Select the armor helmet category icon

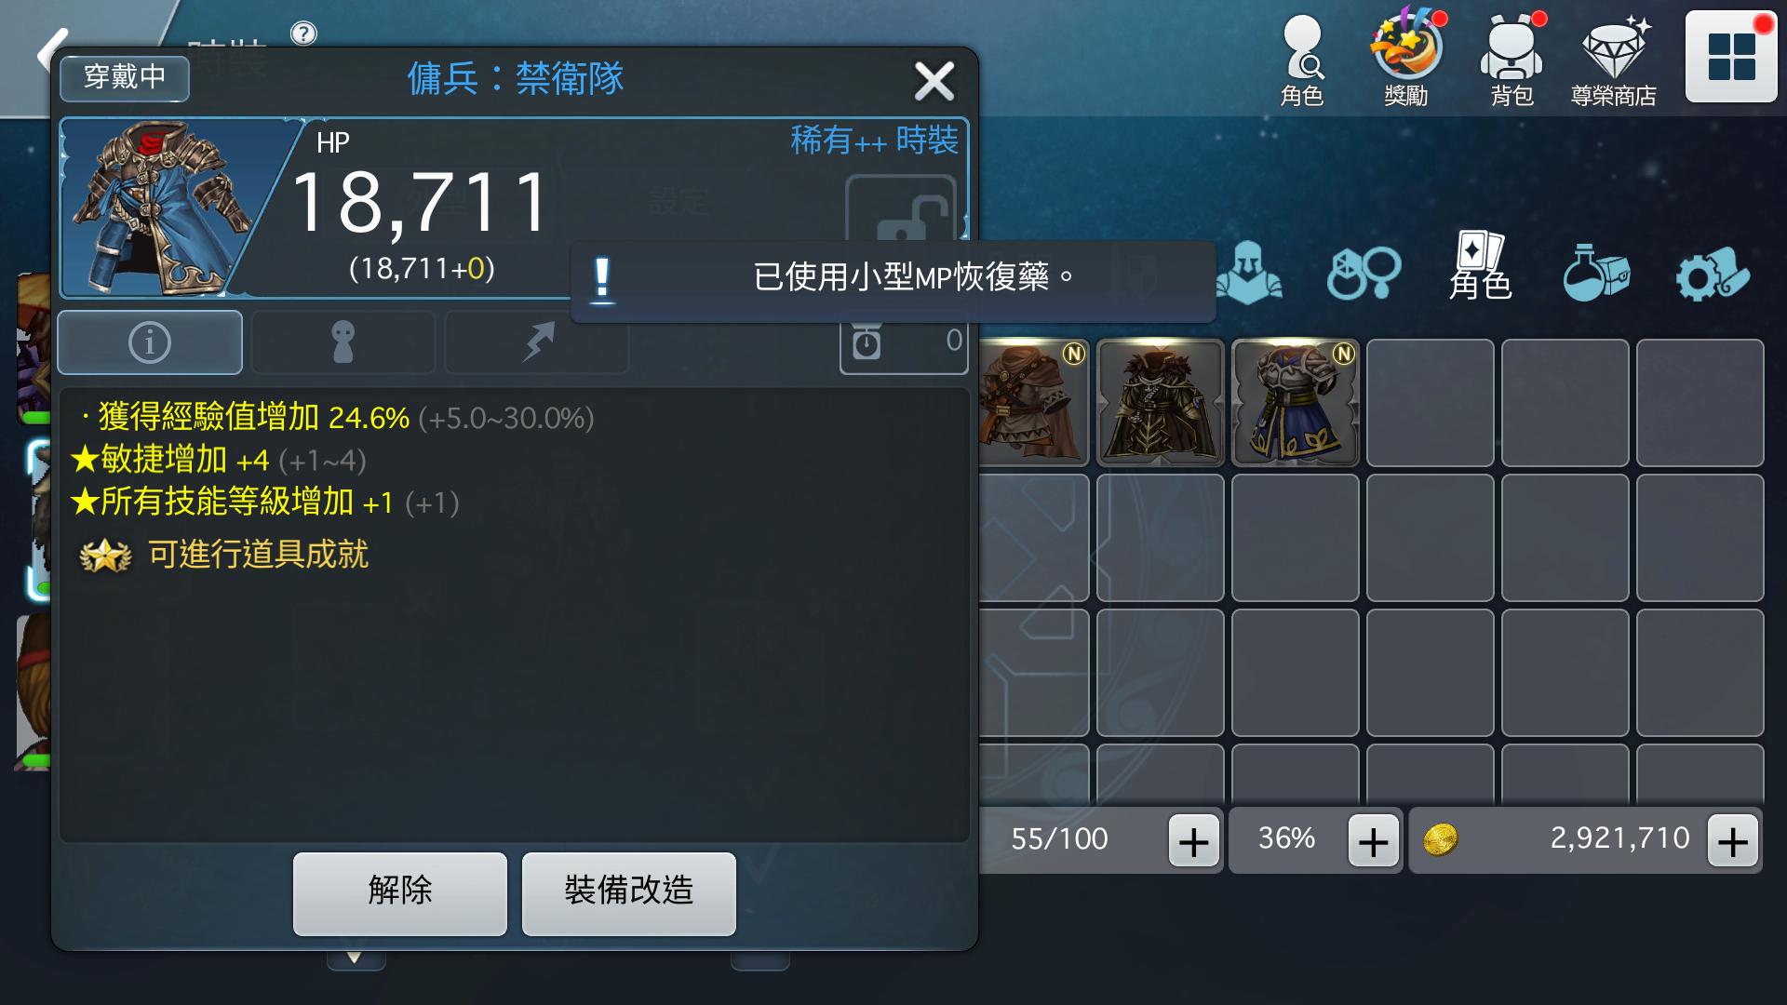point(1249,273)
